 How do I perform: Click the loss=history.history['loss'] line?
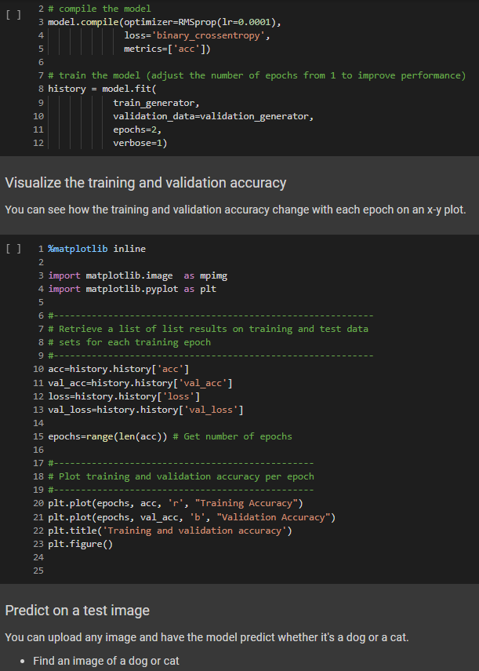(x=124, y=396)
